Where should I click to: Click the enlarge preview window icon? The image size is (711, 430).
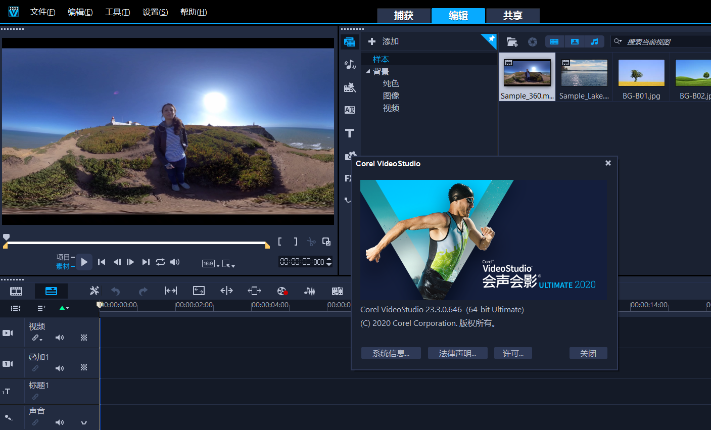(326, 242)
